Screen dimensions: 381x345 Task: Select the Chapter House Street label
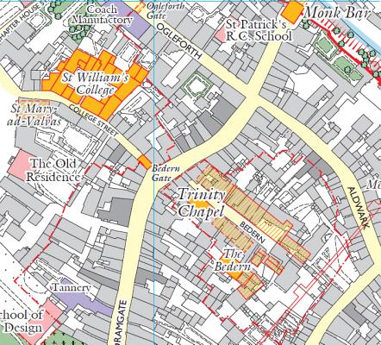click(x=23, y=21)
